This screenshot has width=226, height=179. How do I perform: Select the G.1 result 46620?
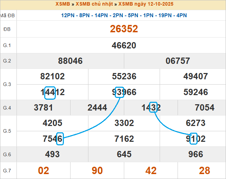[124, 45]
